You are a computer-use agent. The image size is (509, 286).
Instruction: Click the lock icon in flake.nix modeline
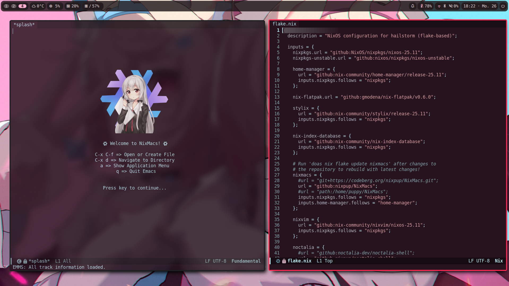click(284, 261)
